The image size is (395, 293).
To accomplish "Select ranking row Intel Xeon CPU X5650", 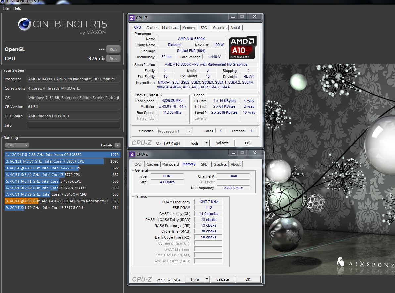I will (x=62, y=155).
